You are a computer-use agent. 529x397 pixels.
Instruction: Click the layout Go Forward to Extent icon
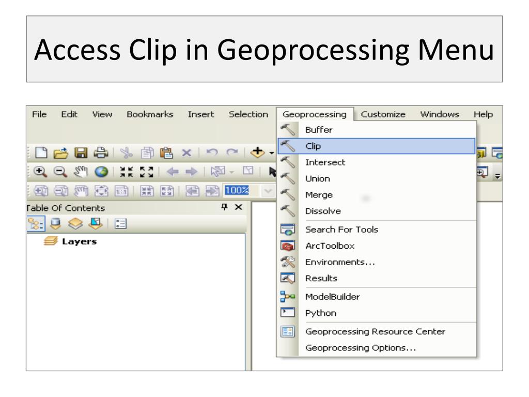click(x=212, y=191)
